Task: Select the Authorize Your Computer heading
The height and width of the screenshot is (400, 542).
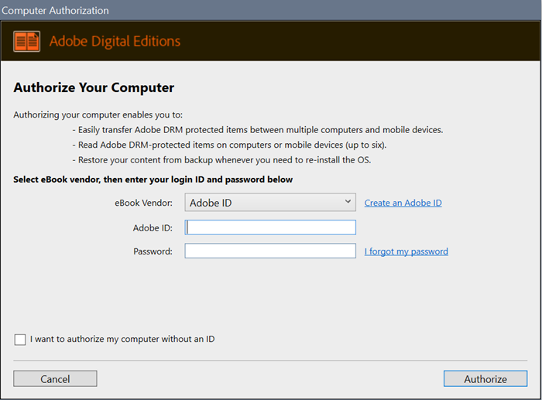Action: [x=94, y=87]
